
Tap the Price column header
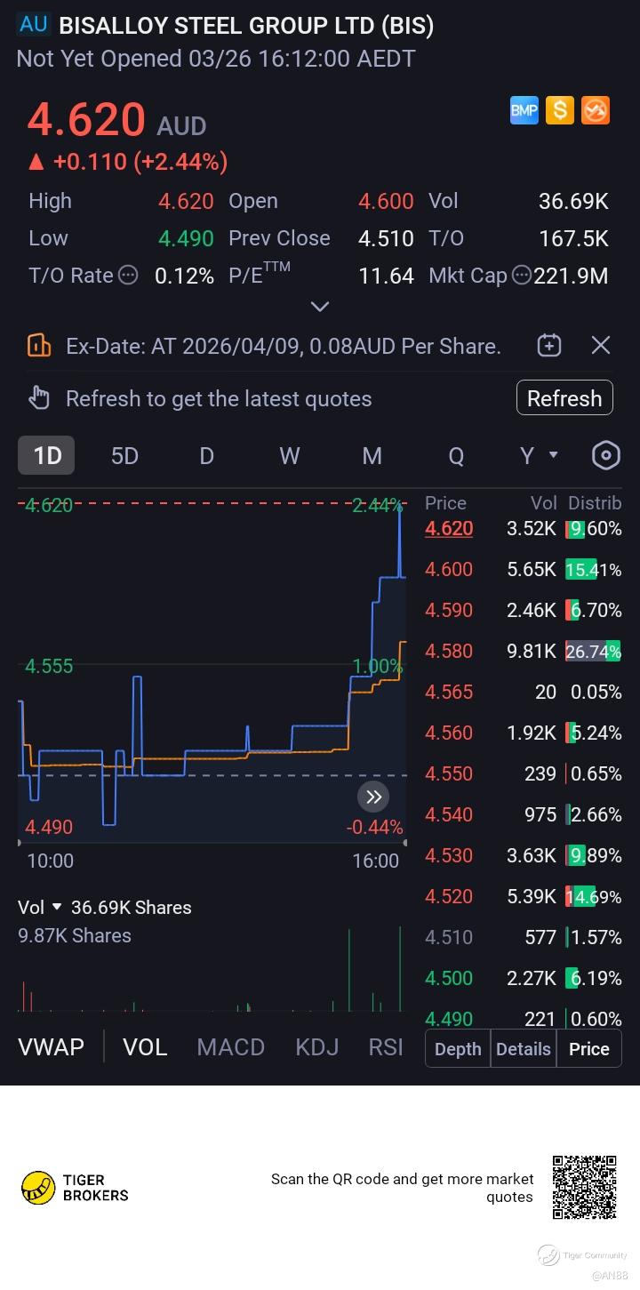tap(445, 503)
